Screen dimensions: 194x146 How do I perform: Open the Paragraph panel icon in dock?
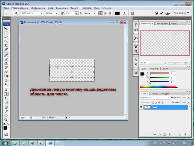click(x=136, y=65)
